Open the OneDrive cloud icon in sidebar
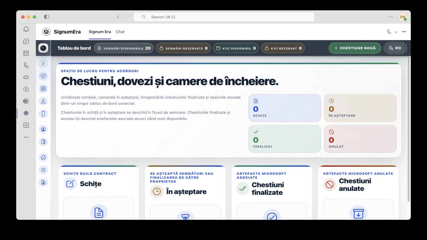The width and height of the screenshot is (427, 240). [x=26, y=77]
